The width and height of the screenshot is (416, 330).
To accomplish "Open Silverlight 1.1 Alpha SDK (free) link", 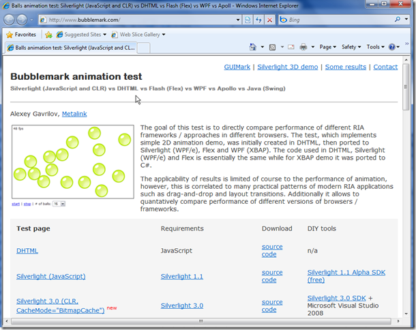I will click(346, 276).
